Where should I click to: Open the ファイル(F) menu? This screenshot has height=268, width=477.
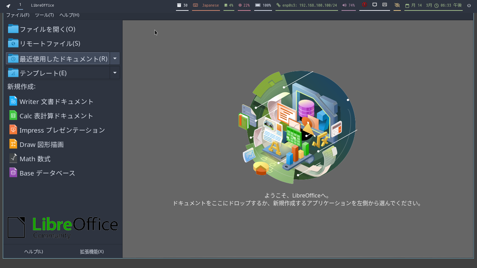pyautogui.click(x=17, y=15)
